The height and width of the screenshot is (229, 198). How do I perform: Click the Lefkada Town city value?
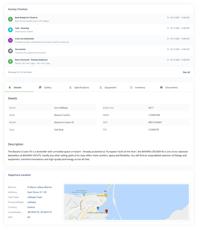pos(35,197)
